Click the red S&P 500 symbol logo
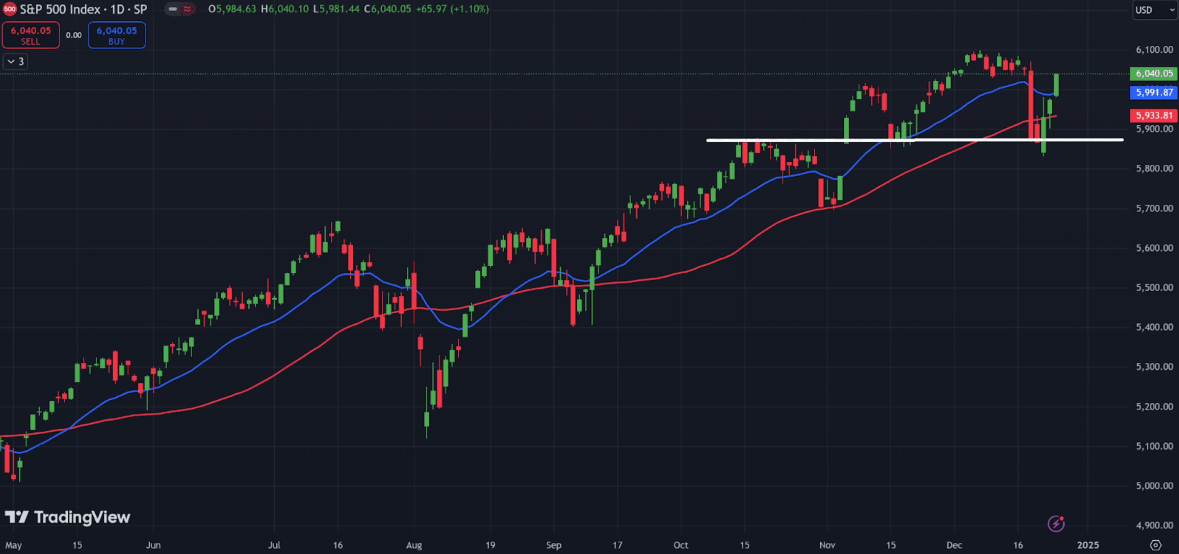This screenshot has height=554, width=1179. click(x=10, y=9)
